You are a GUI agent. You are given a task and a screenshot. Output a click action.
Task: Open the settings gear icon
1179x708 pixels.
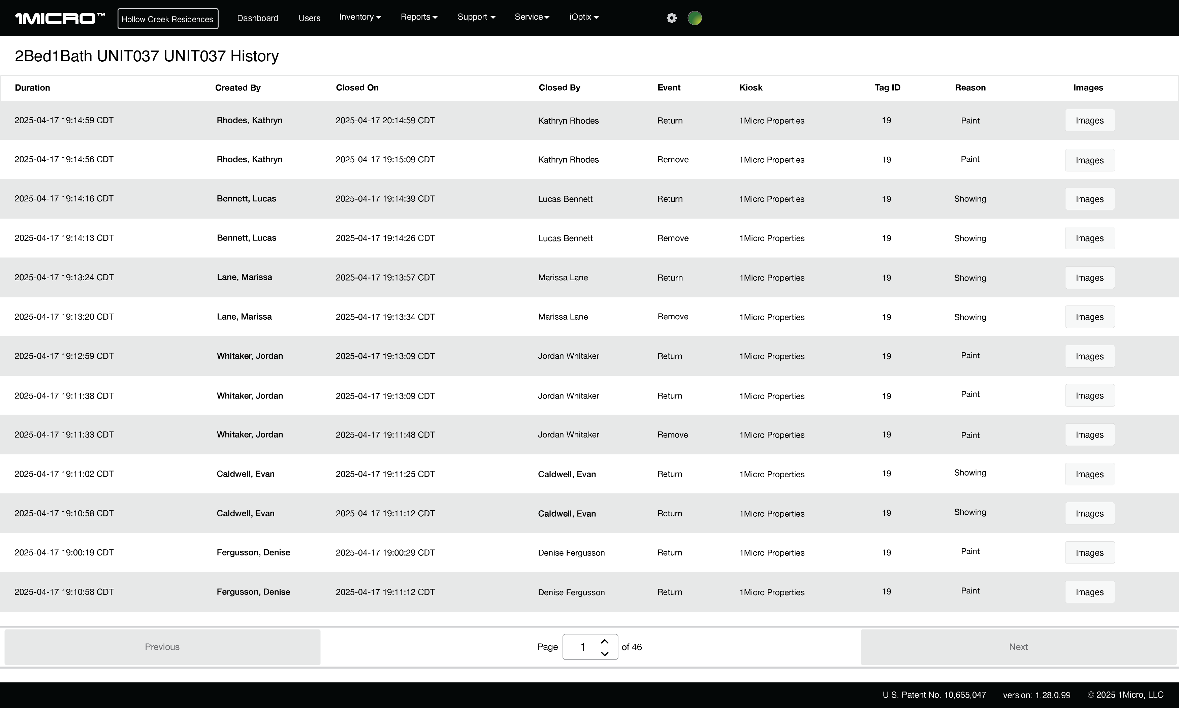pyautogui.click(x=671, y=18)
